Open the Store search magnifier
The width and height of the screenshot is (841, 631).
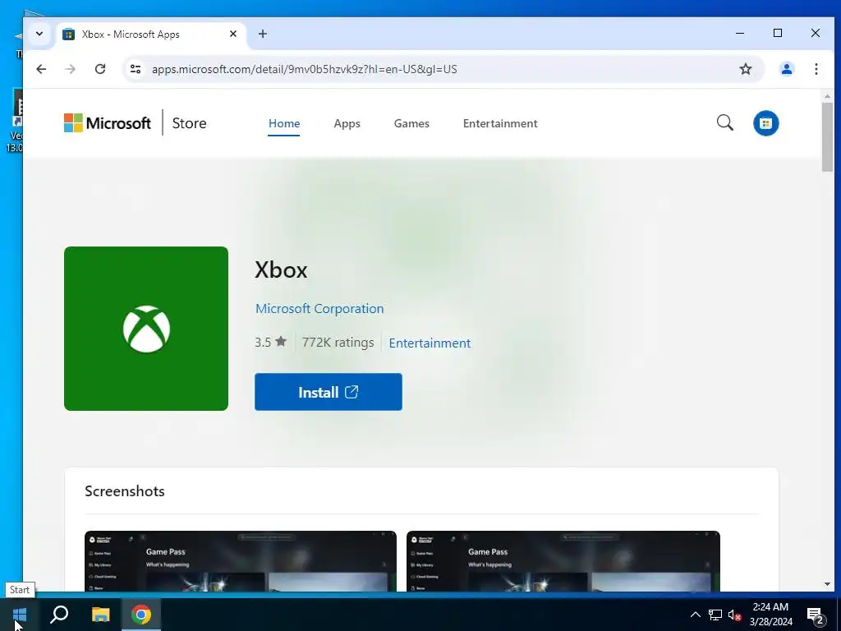pyautogui.click(x=724, y=123)
